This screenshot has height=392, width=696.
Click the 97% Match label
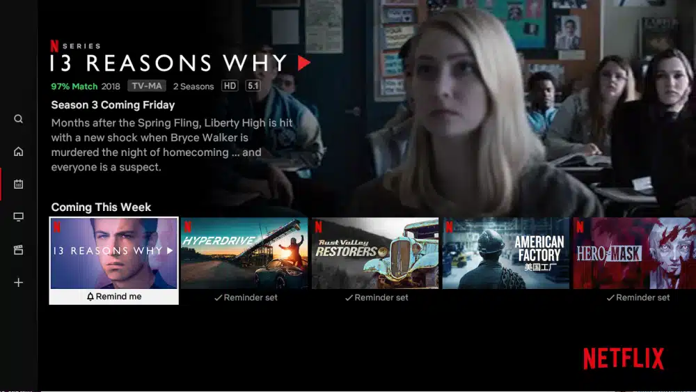click(x=74, y=86)
